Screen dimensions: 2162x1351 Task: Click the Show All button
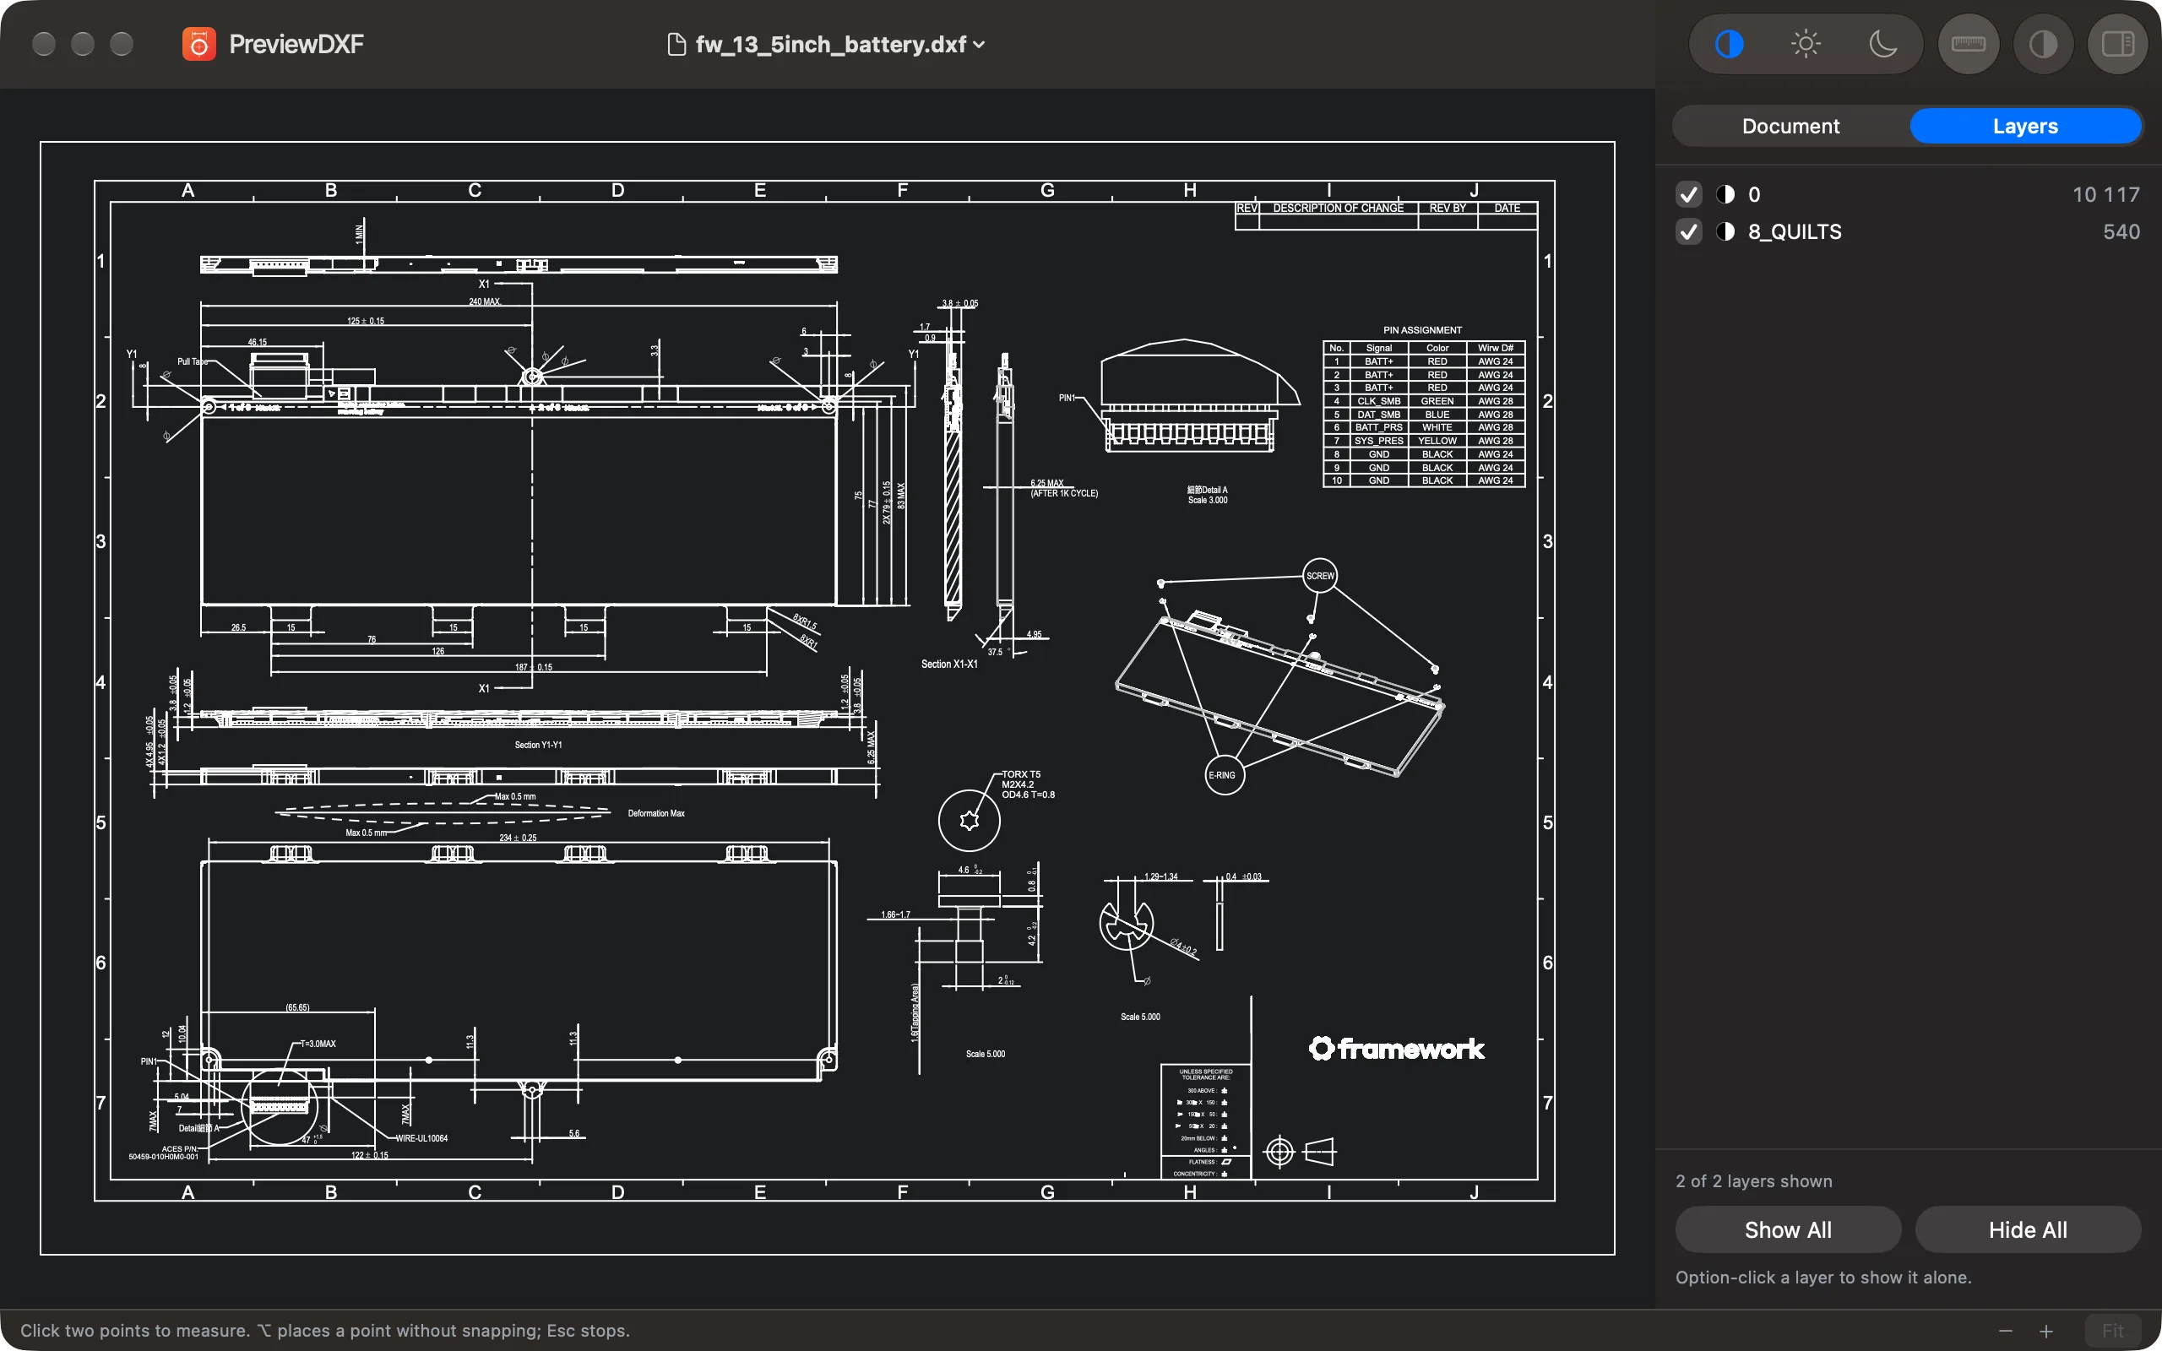[1788, 1229]
